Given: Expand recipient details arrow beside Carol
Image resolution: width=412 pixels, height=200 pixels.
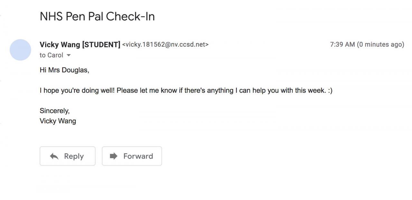Looking at the screenshot, I should (68, 55).
